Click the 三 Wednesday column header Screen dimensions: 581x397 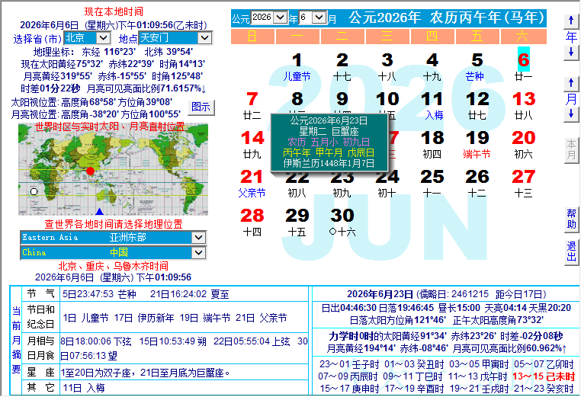coord(387,37)
